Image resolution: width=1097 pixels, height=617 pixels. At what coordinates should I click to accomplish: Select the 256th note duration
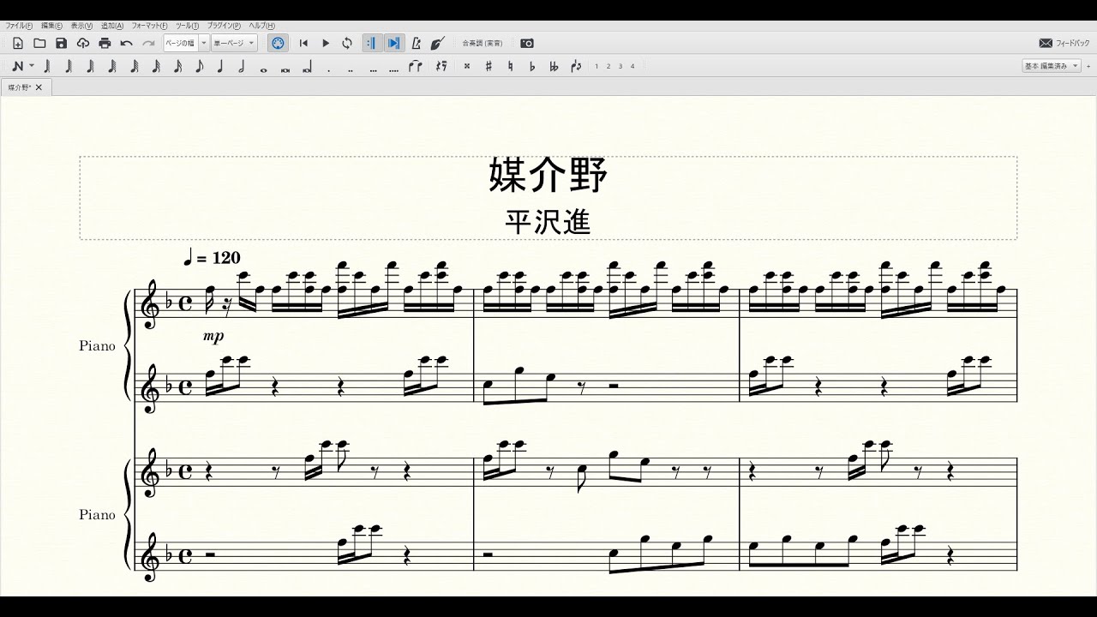tap(91, 66)
